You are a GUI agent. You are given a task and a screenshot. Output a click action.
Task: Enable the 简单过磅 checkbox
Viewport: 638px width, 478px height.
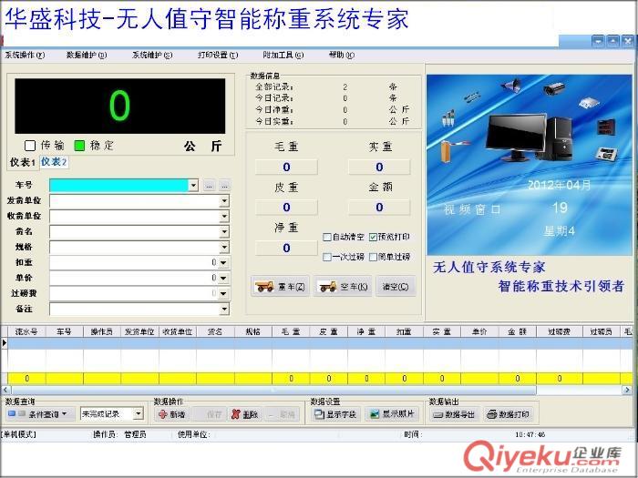pos(373,257)
